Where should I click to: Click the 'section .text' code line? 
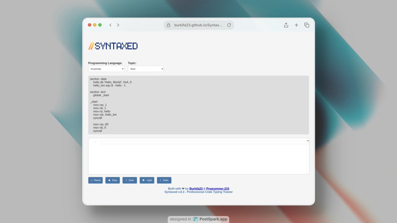point(98,92)
